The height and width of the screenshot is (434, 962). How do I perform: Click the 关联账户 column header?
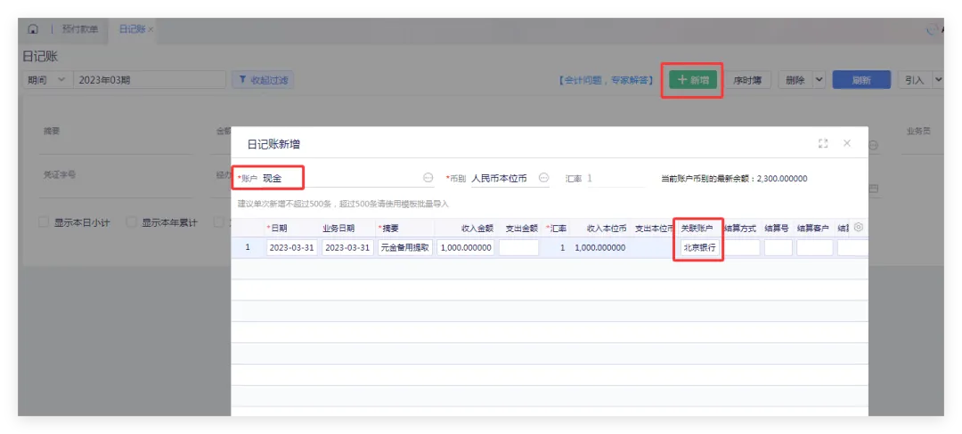pyautogui.click(x=697, y=228)
